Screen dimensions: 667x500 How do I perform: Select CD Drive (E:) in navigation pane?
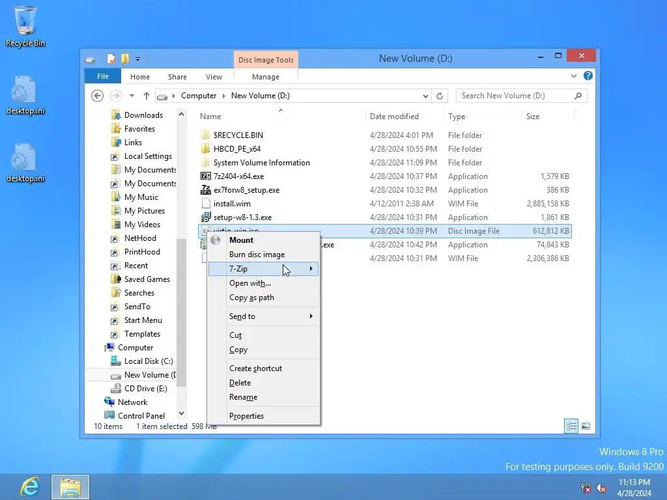point(145,389)
